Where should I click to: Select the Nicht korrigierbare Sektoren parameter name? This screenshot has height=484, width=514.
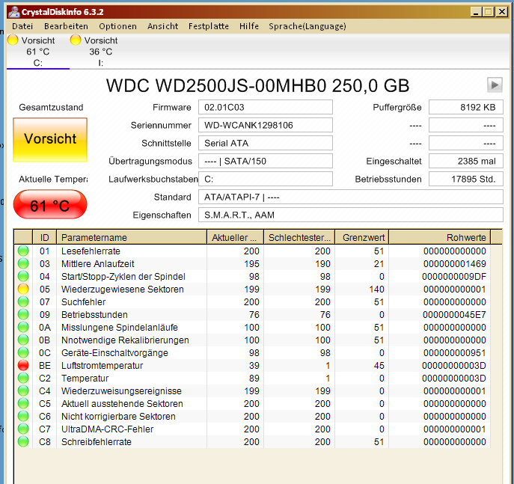[118, 416]
